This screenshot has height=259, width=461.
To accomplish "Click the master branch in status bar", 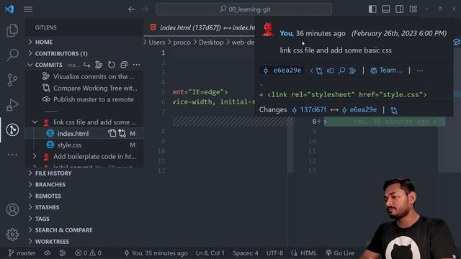I will click(x=22, y=253).
